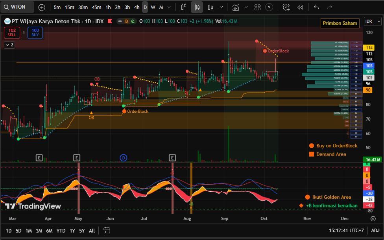Expand the indicator legend collapse chevron
Screen dimensions: 384x240
(x=9, y=45)
